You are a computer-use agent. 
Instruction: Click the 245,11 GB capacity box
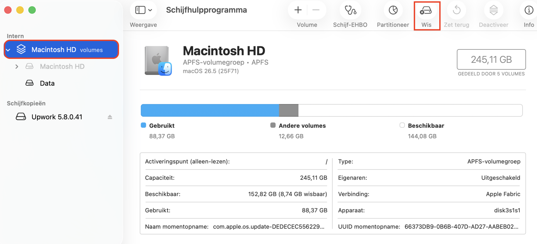point(491,59)
